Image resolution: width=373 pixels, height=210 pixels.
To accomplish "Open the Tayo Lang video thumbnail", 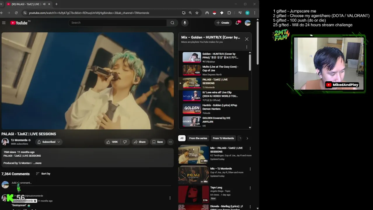I will click(x=193, y=194).
